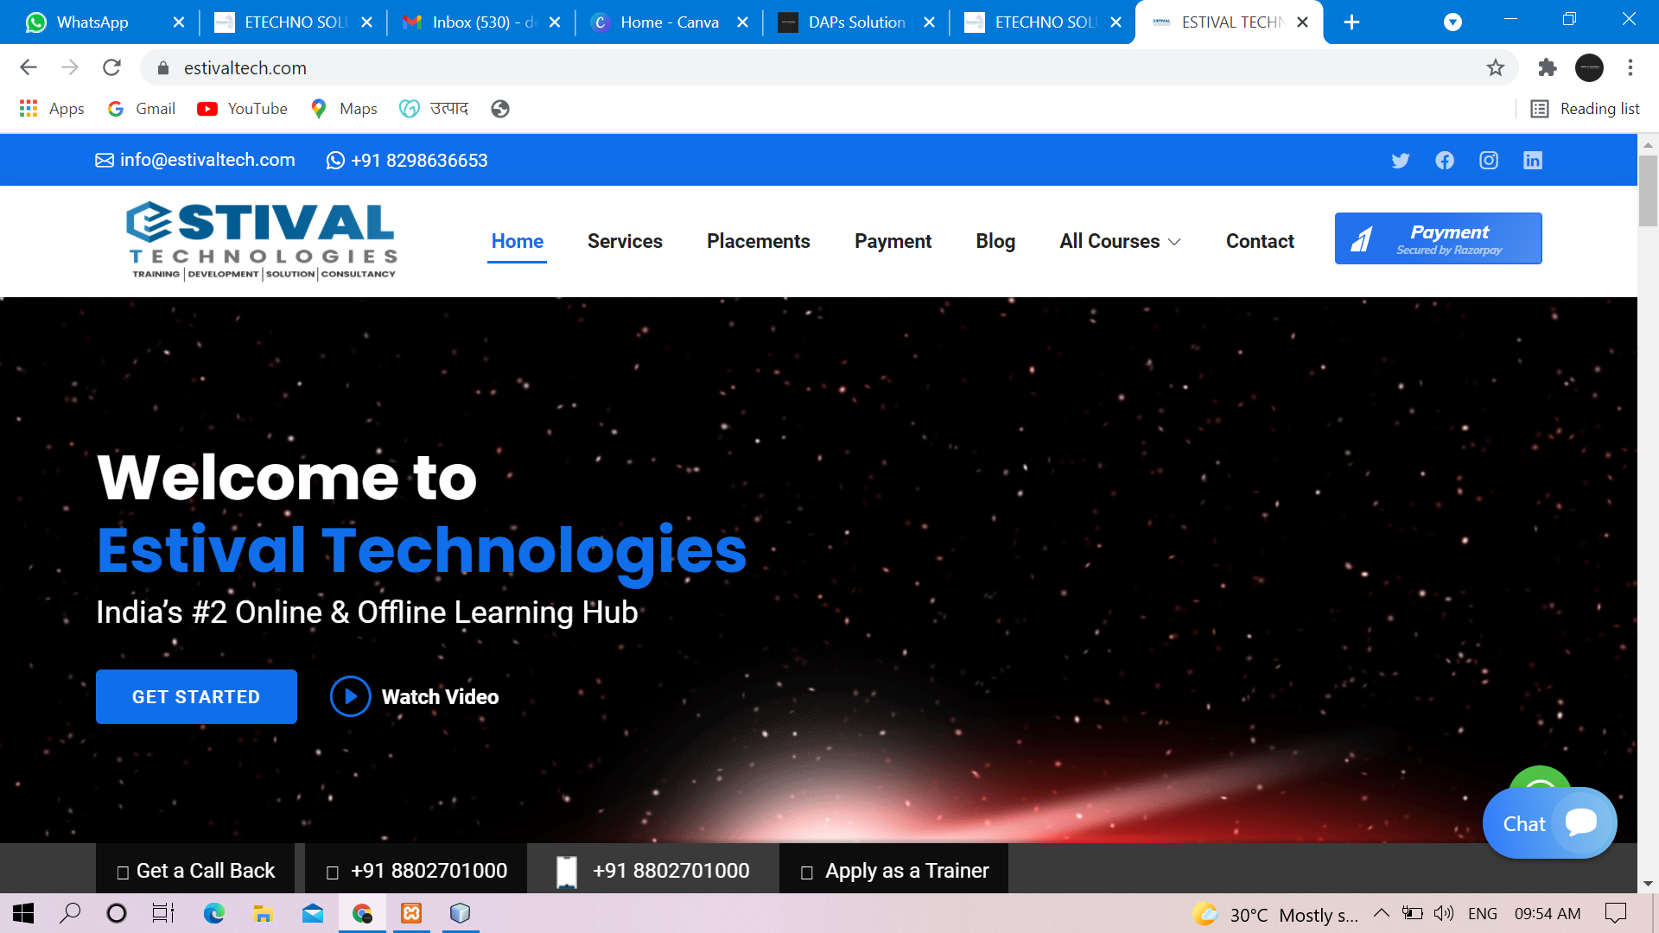Open the Blog menu item
The image size is (1659, 933).
pyautogui.click(x=995, y=242)
